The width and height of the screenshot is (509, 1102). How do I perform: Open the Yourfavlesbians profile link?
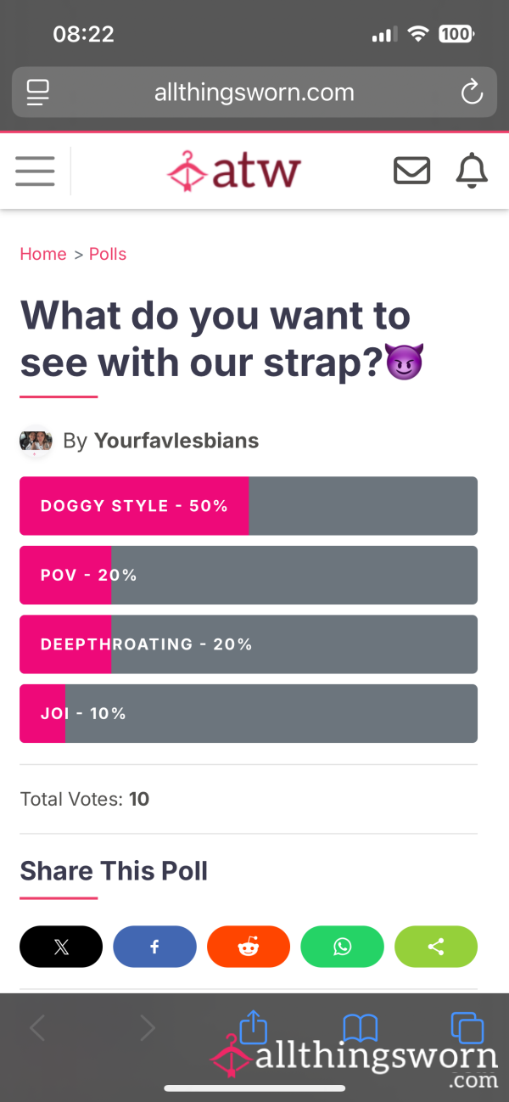(176, 441)
